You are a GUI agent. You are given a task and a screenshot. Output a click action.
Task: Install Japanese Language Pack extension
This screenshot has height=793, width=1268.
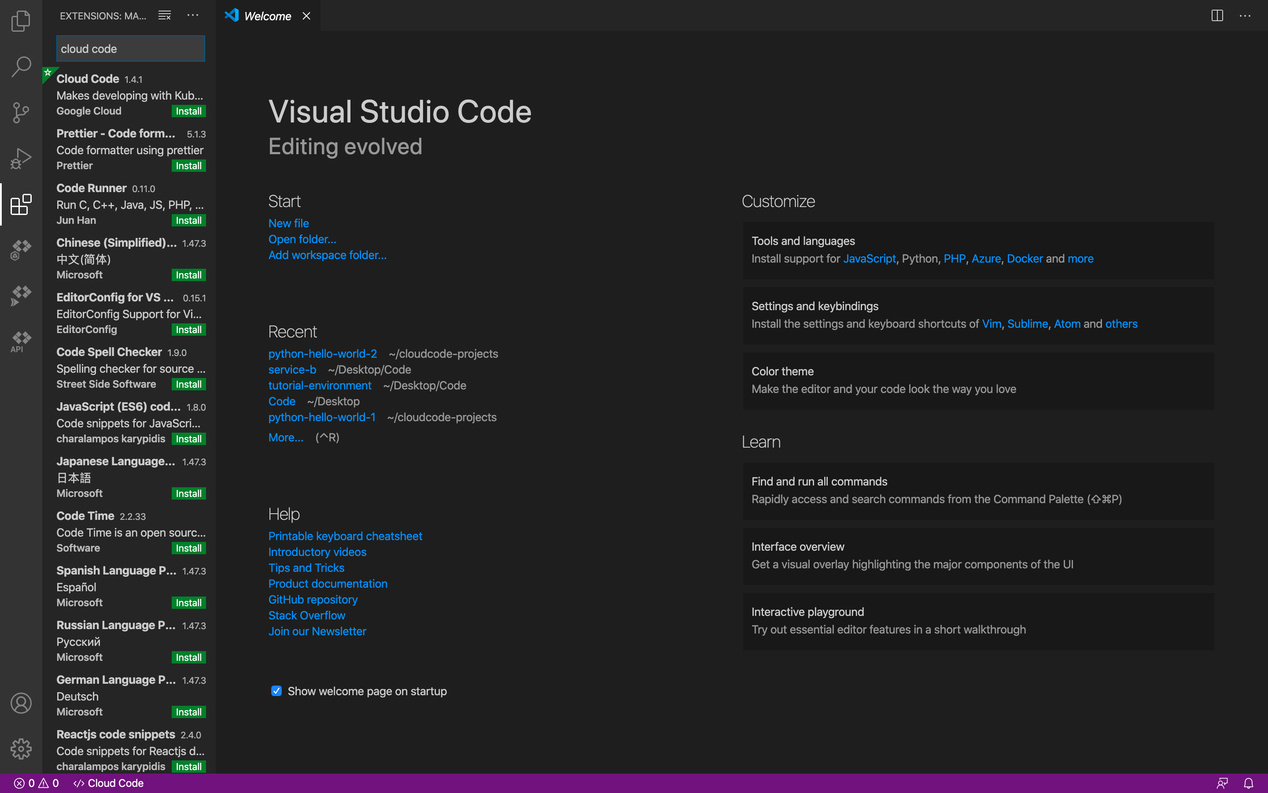(188, 493)
